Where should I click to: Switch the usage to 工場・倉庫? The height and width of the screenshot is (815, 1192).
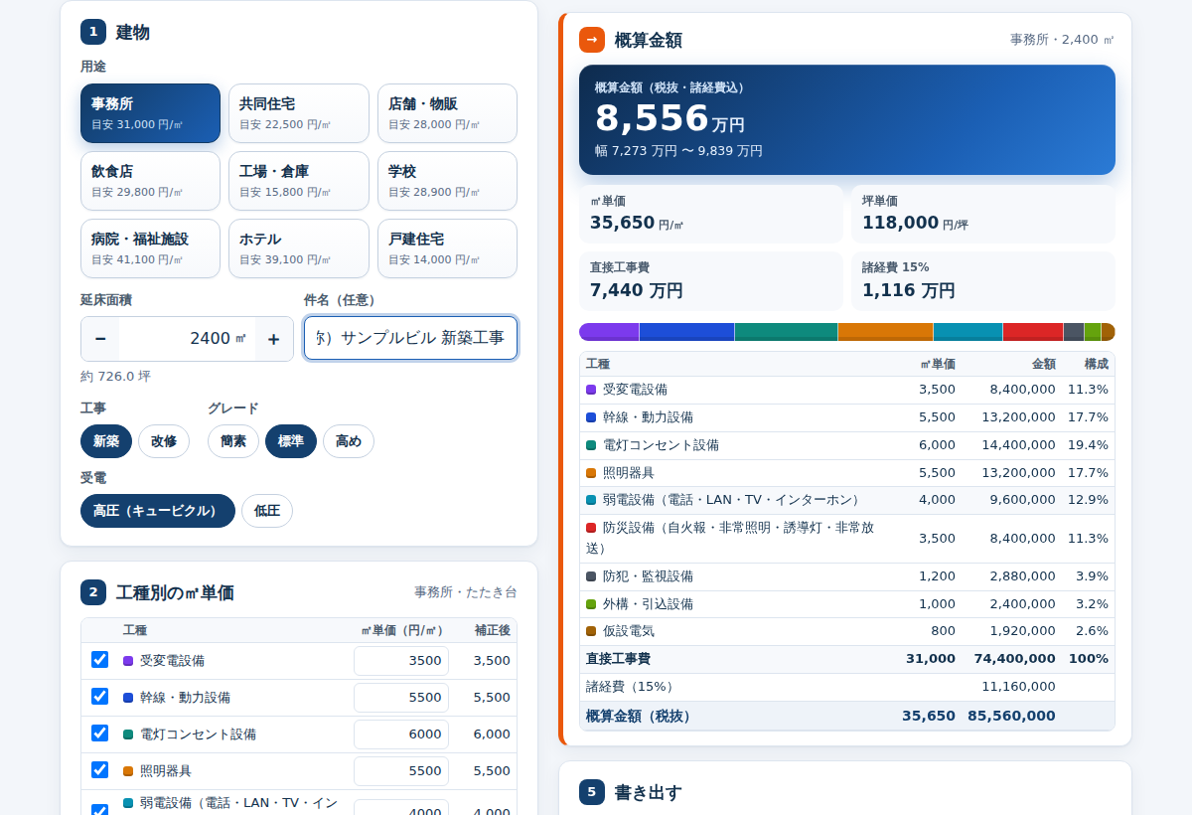(299, 181)
